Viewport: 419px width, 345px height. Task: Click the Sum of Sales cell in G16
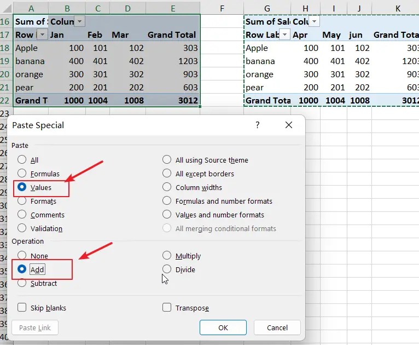tap(267, 21)
